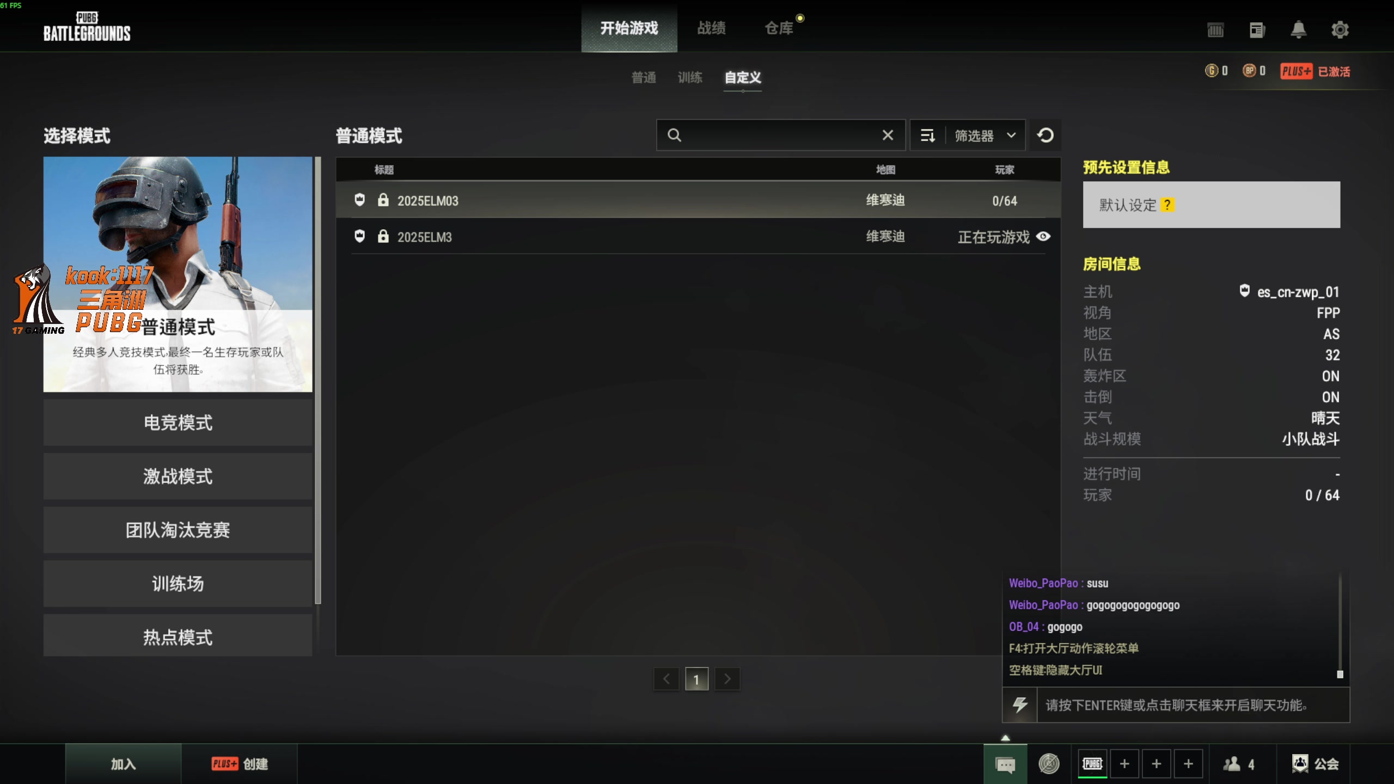Collapse chat with the up arrow

(x=1006, y=738)
